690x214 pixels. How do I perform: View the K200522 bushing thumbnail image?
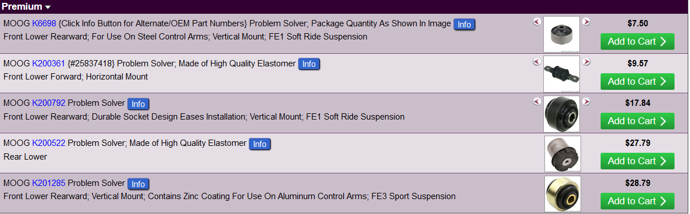pyautogui.click(x=562, y=154)
